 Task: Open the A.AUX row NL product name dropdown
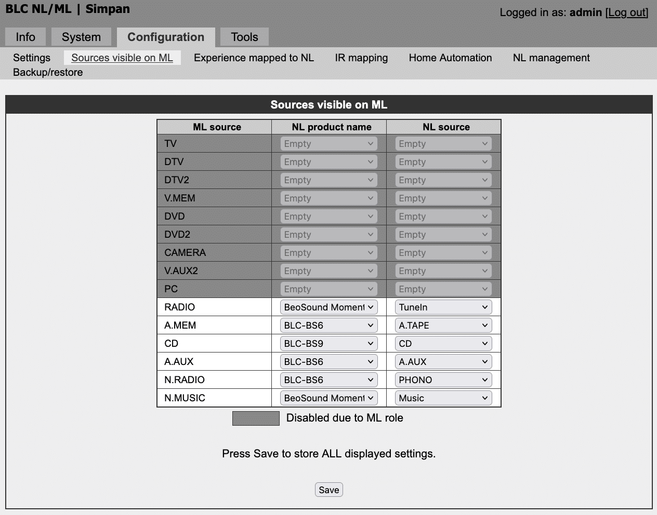click(328, 362)
